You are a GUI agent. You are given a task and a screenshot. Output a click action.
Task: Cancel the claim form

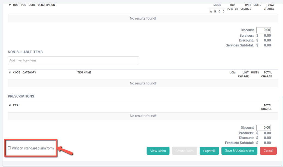click(x=268, y=150)
